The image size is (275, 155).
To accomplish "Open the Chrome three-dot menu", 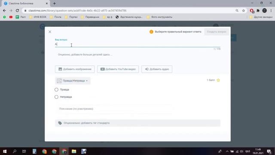I will [271, 10].
